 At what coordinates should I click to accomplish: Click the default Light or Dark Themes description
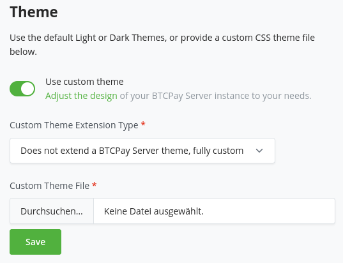click(x=162, y=45)
